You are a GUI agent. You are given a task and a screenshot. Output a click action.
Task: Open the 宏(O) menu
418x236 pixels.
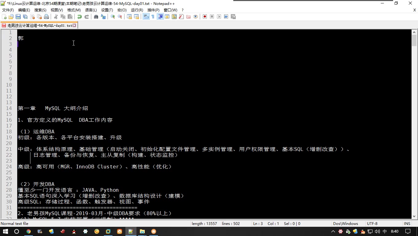[x=122, y=10]
